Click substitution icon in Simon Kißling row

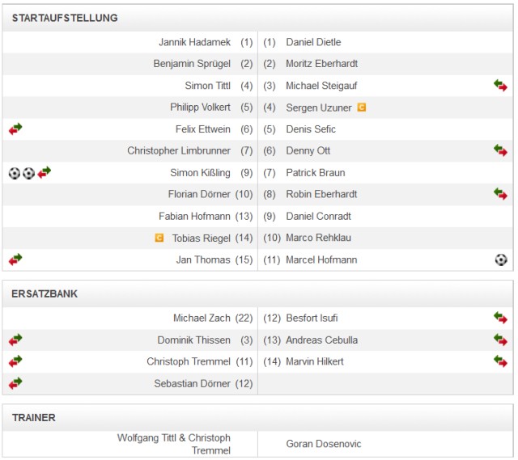point(45,172)
